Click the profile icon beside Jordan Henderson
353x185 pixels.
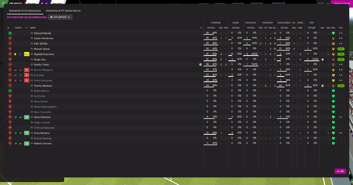32,38
